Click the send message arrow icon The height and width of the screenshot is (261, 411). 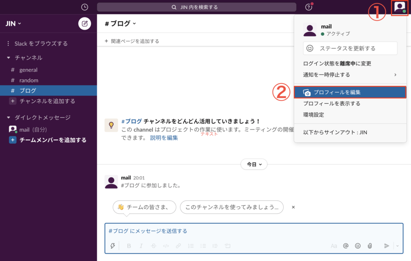click(387, 246)
